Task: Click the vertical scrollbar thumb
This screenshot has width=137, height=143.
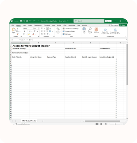Action: [127, 64]
